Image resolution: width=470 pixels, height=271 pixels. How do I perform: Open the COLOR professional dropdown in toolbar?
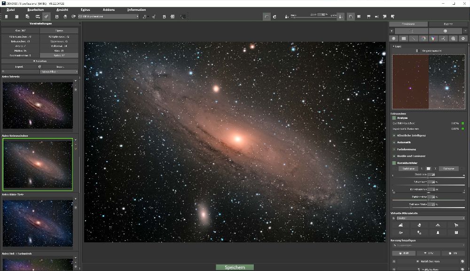coord(104,16)
